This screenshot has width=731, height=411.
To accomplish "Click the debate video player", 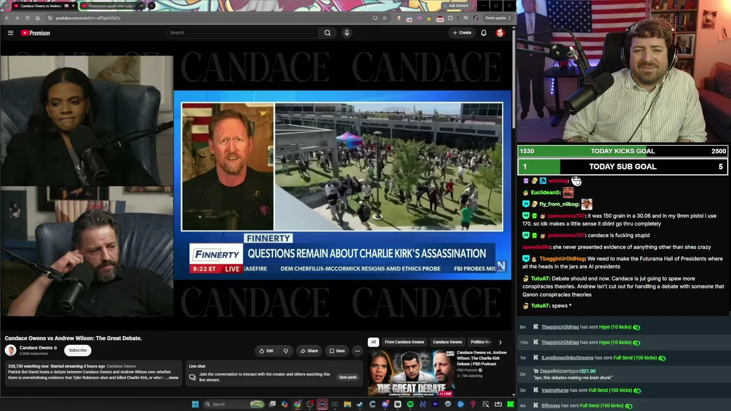I will [256, 185].
